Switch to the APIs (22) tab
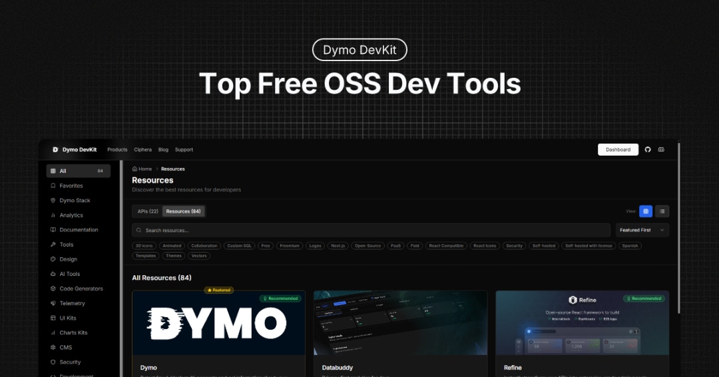This screenshot has height=377, width=719. [x=148, y=211]
